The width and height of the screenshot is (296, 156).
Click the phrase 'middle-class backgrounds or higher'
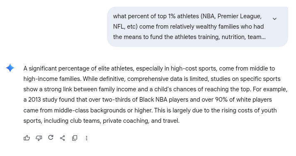point(103,110)
